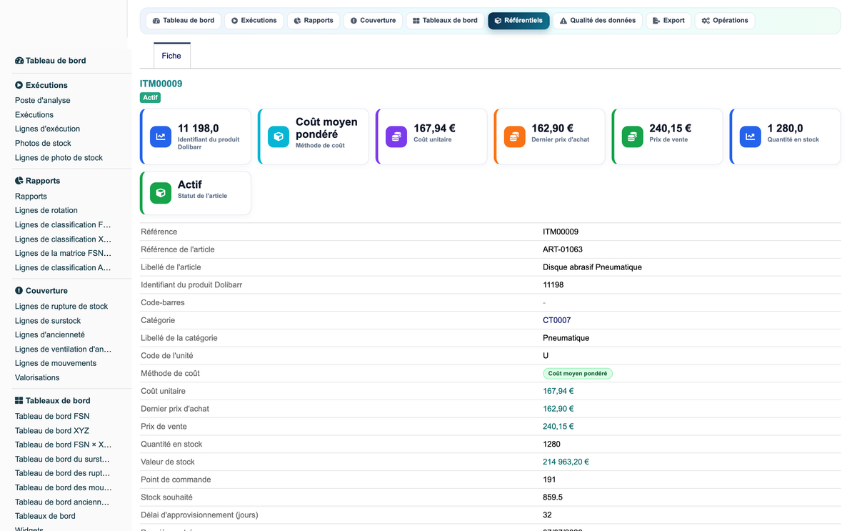The image size is (857, 531).
Task: Open Tableau de bord XYZ link
Action: [52, 431]
